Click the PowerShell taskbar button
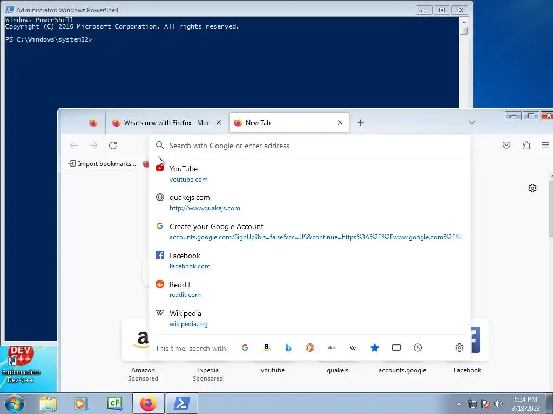 pyautogui.click(x=181, y=403)
